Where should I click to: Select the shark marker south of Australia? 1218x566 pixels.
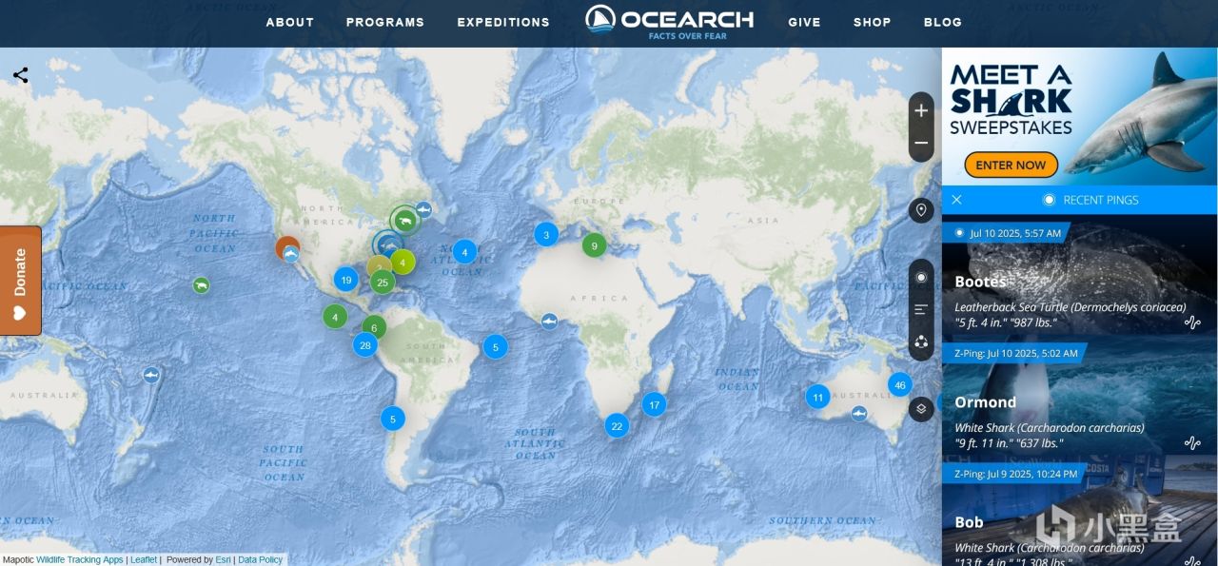click(x=859, y=413)
